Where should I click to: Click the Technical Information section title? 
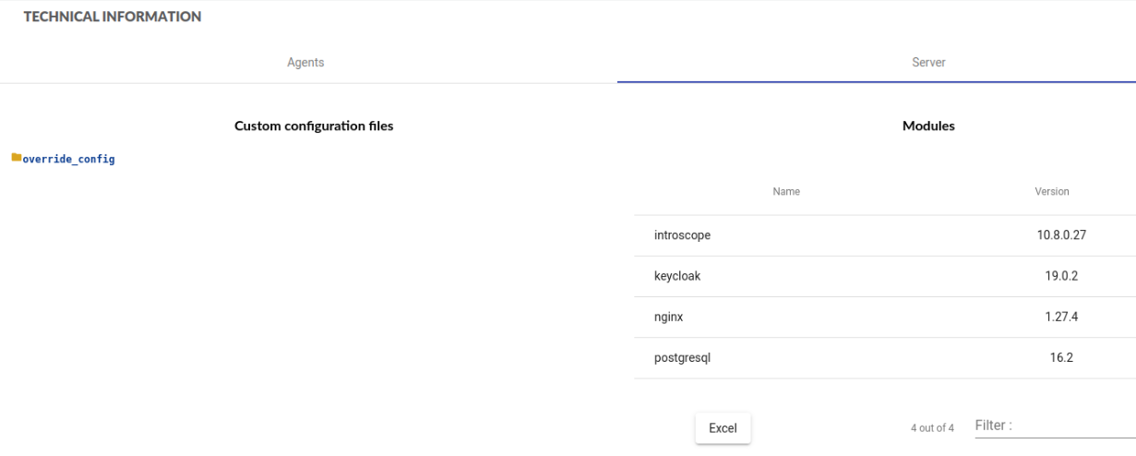[113, 17]
